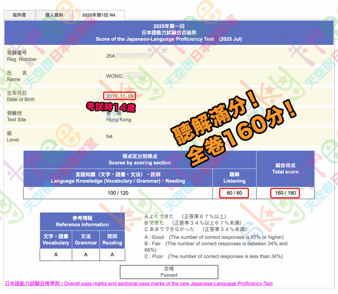Click the 聴解 Listening column header
The image size is (338, 294).
click(x=234, y=178)
